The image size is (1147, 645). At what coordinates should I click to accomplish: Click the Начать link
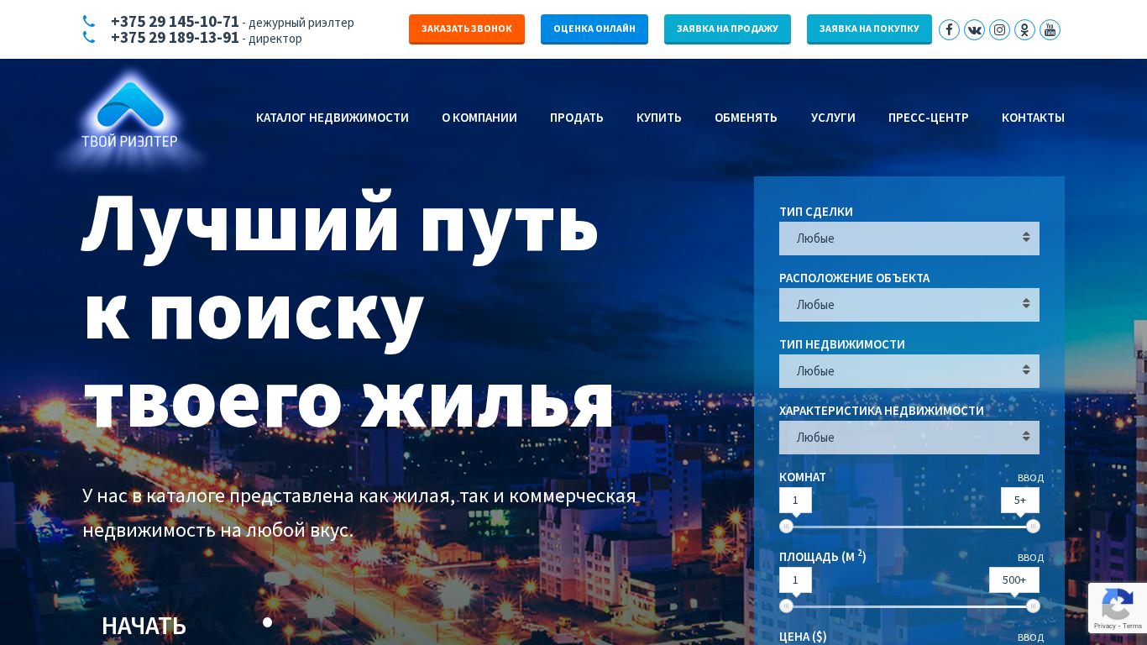pyautogui.click(x=144, y=626)
